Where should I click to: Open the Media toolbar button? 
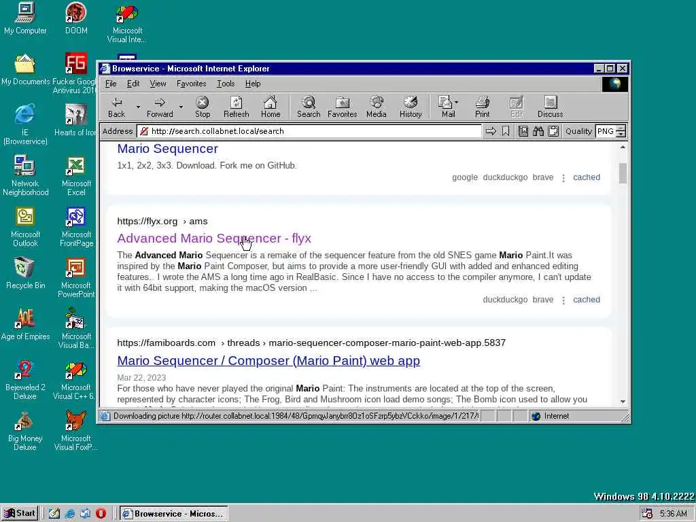click(x=377, y=107)
